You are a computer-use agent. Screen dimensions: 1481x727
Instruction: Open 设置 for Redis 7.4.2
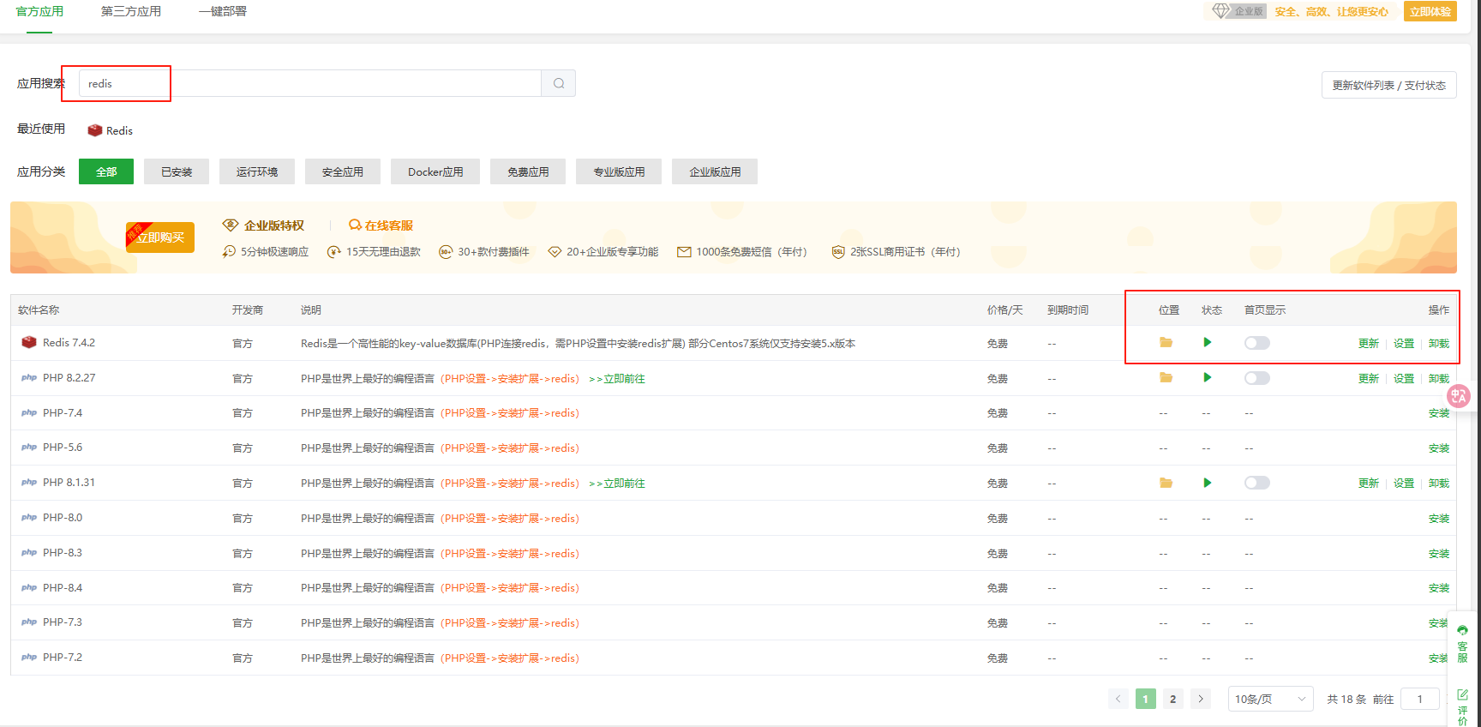pyautogui.click(x=1404, y=343)
